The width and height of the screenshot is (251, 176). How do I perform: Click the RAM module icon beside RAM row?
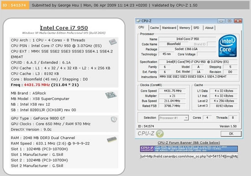(x=112, y=139)
